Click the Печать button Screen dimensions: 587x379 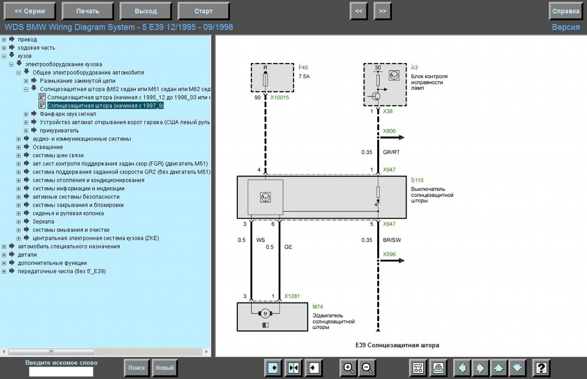(87, 11)
